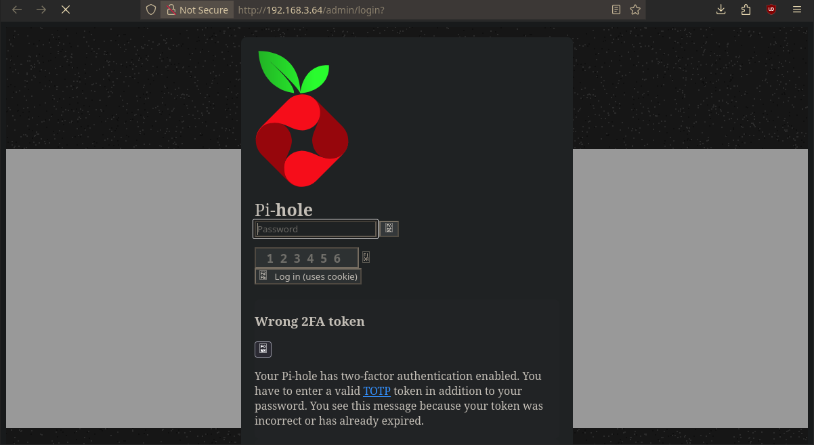Toggle Reader View in the address bar
The height and width of the screenshot is (445, 814).
pos(616,9)
